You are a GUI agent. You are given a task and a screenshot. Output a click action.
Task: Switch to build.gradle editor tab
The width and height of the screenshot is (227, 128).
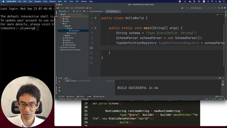(96, 11)
